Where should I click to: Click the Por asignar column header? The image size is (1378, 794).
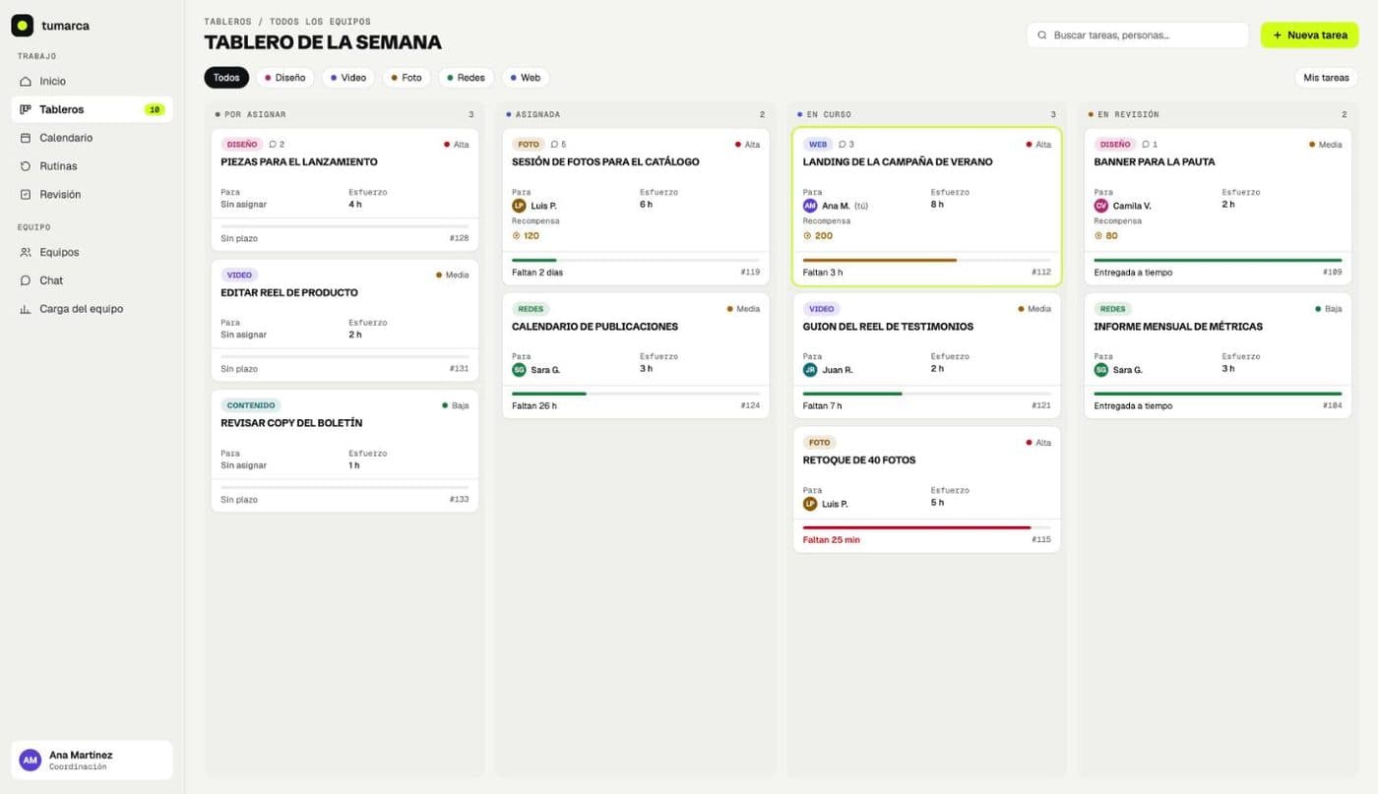coord(344,115)
